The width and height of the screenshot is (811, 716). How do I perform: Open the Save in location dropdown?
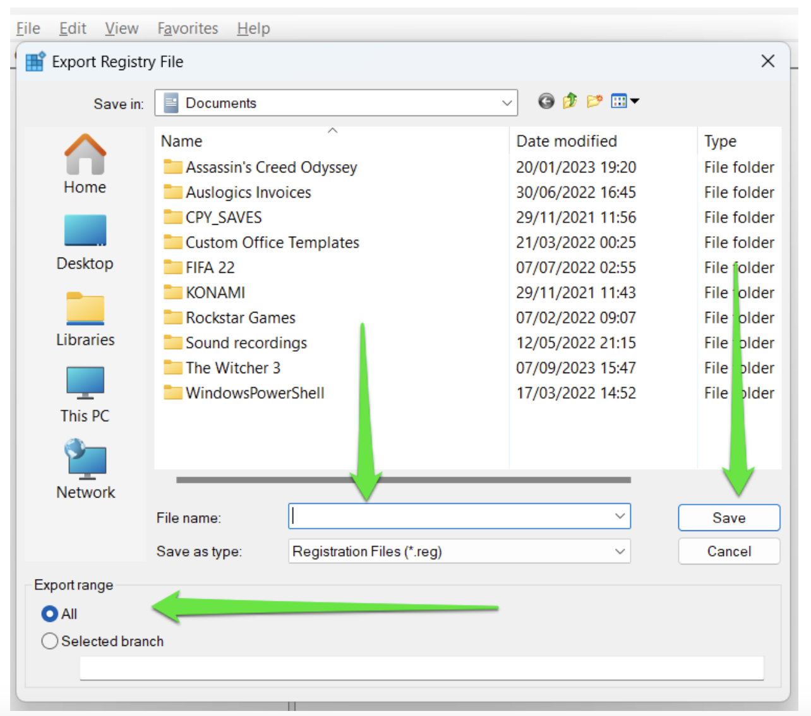click(x=506, y=102)
